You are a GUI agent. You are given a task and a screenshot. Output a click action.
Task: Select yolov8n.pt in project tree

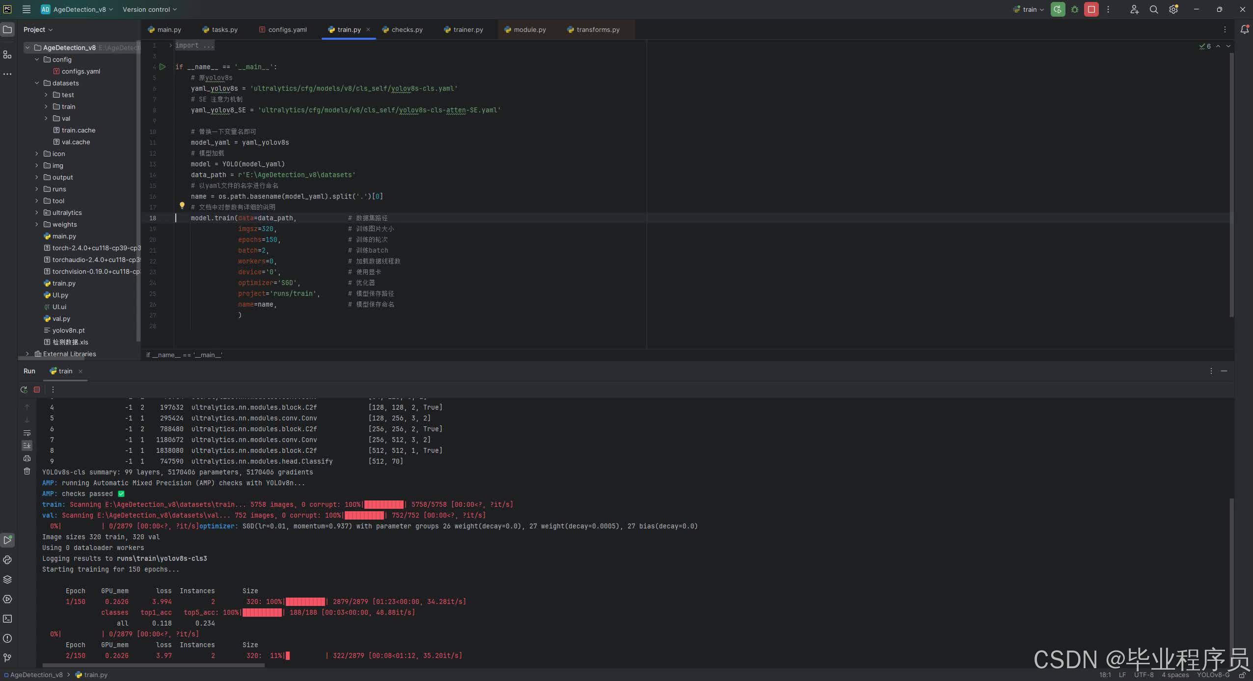click(68, 330)
